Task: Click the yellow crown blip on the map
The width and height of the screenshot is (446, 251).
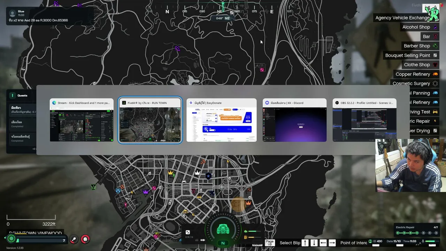Action: coord(170,173)
